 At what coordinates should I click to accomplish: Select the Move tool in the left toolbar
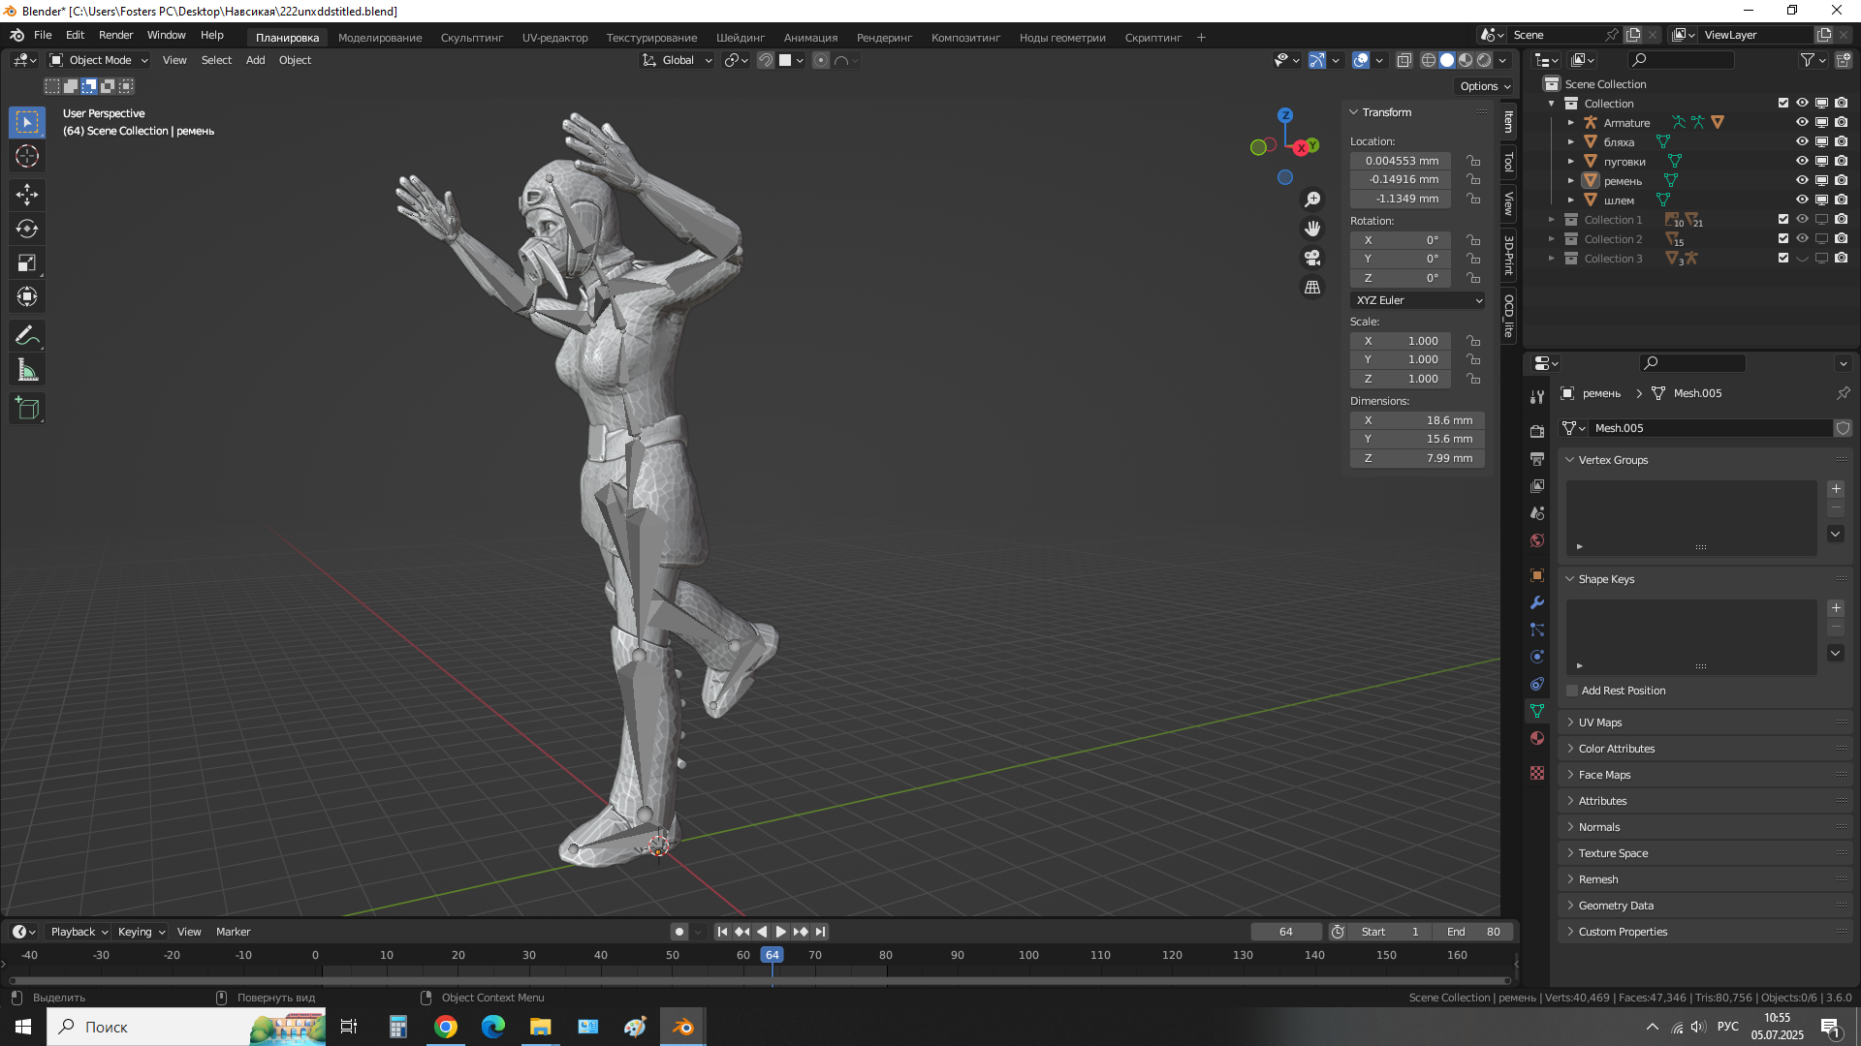coord(27,195)
